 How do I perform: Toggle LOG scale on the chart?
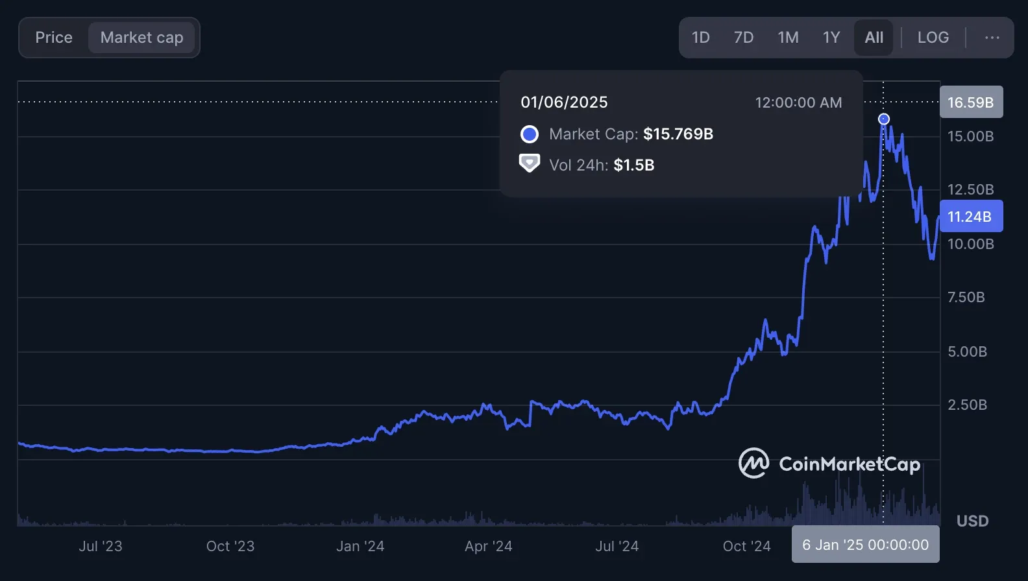[x=933, y=38]
